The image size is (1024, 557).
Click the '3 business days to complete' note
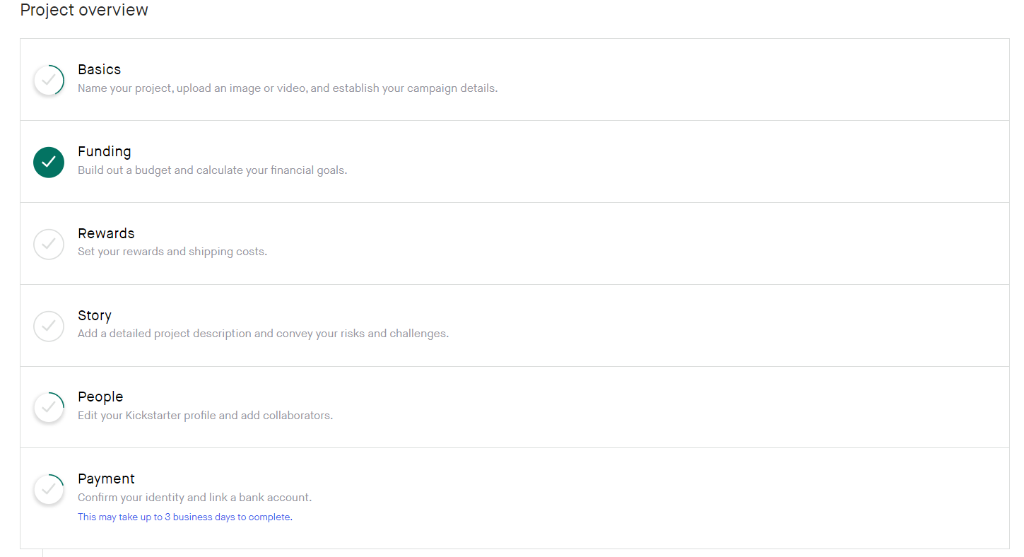click(x=185, y=517)
